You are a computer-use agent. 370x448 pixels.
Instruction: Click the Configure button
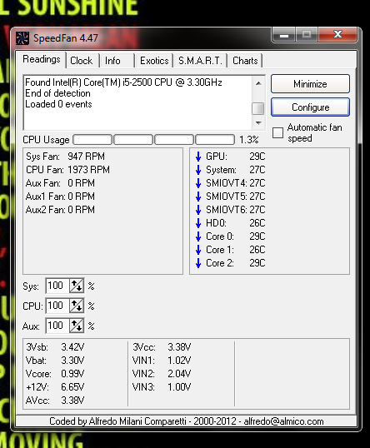310,107
